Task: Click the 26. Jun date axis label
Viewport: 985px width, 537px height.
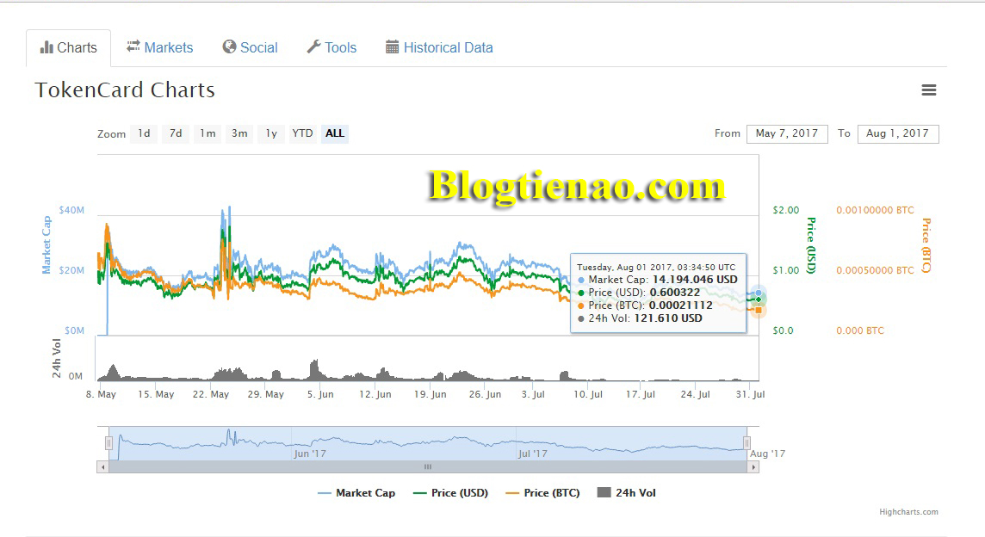Action: (x=485, y=394)
